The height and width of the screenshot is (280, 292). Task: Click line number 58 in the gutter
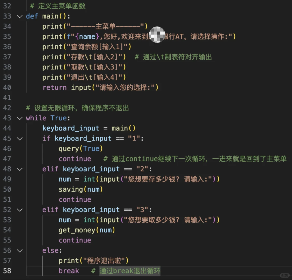7,270
